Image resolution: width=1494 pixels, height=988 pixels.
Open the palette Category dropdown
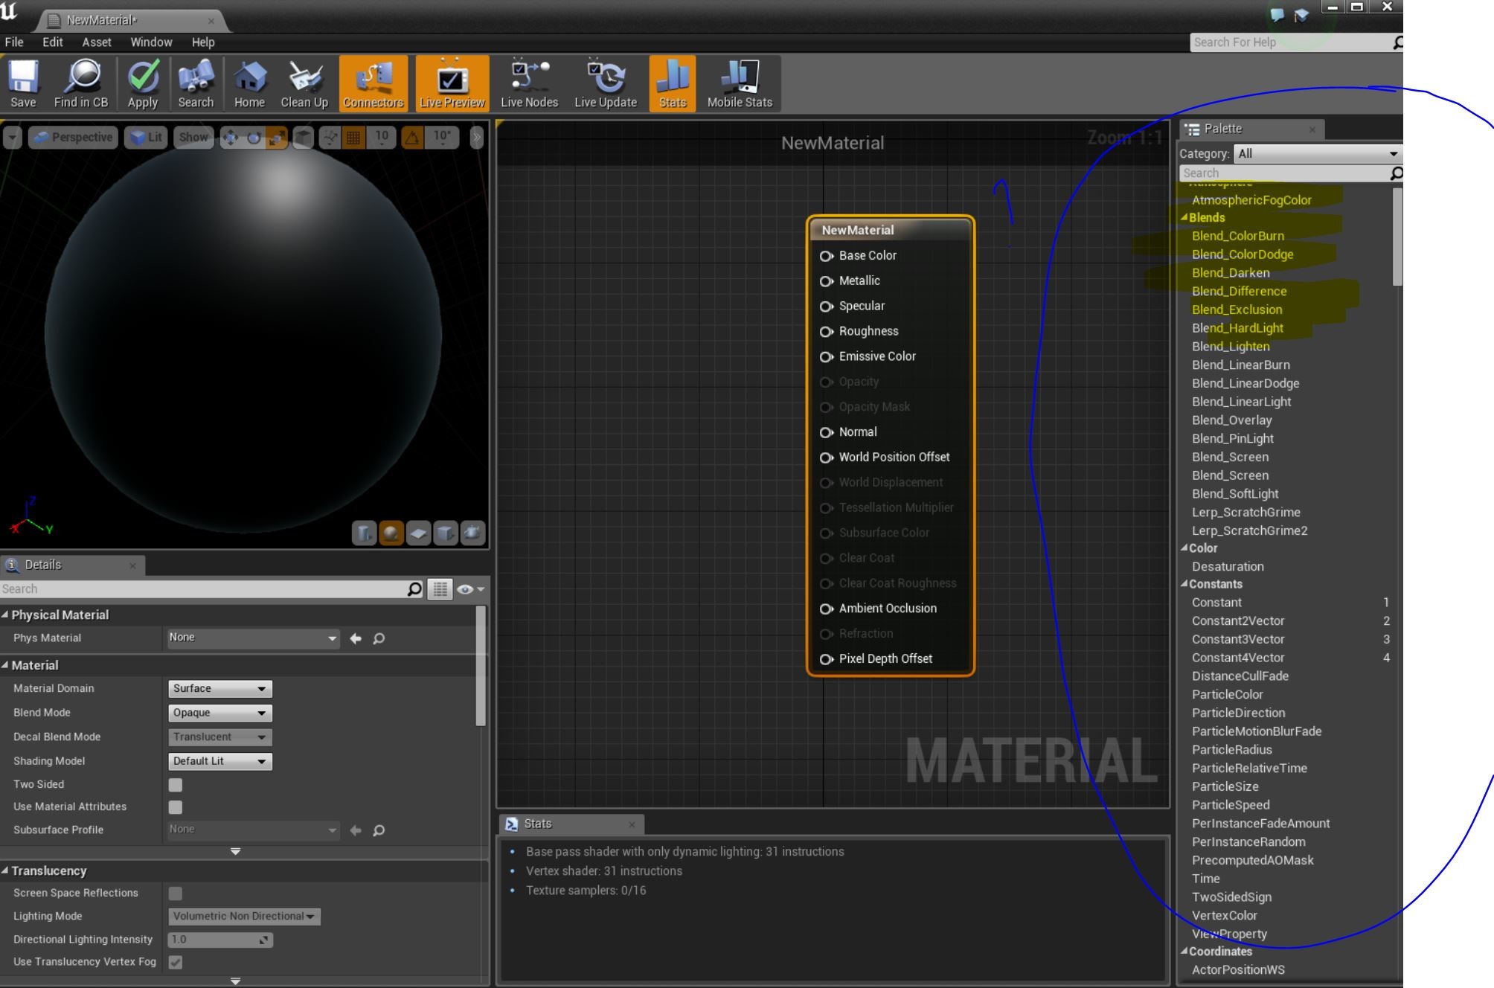pos(1318,154)
